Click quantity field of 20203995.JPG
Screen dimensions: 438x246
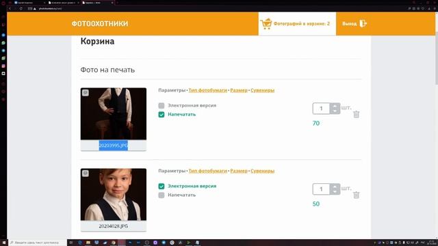click(321, 109)
